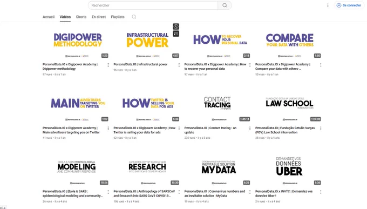The height and width of the screenshot is (209, 367).
Task: Open title link 'Demandez vos données Uber !'
Action: [284, 193]
